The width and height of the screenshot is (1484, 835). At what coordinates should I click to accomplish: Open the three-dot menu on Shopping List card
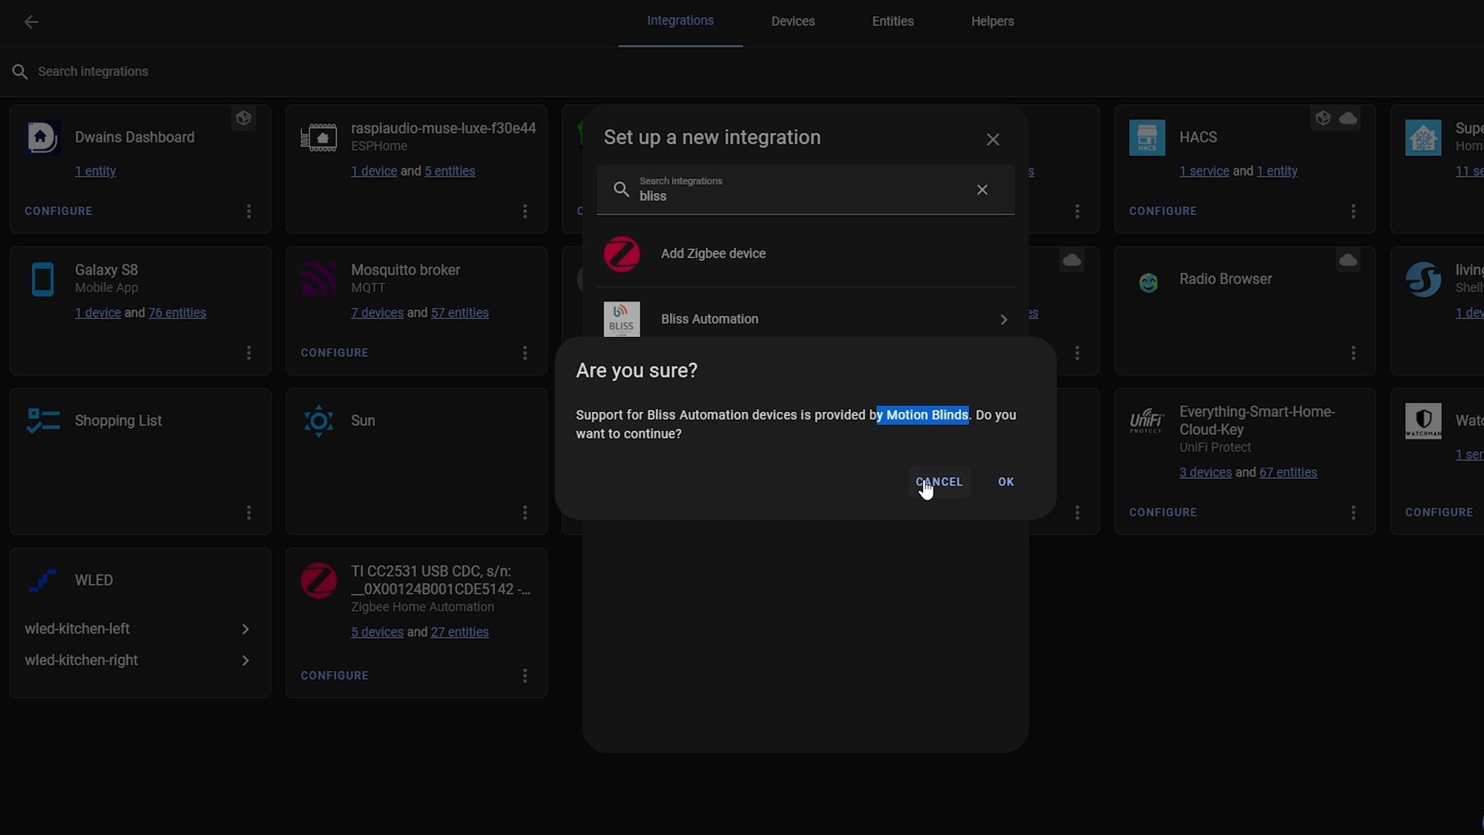[249, 513]
